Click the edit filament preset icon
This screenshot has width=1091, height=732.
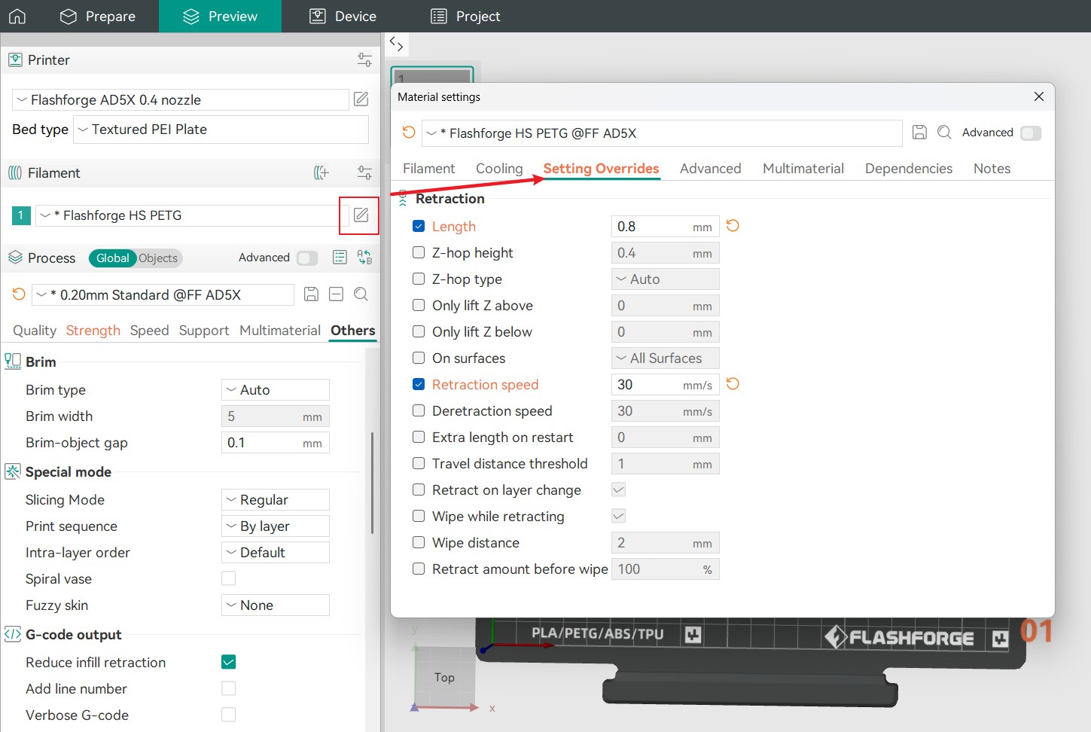361,215
